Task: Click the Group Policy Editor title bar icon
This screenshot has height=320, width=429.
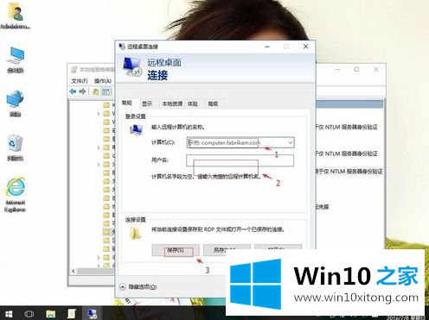Action: tap(74, 70)
